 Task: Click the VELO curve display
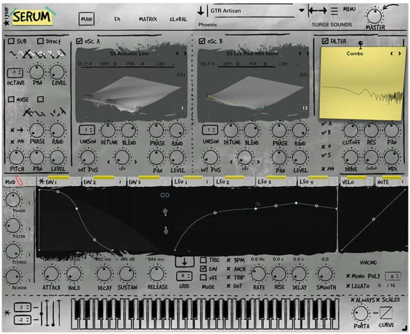[373, 219]
